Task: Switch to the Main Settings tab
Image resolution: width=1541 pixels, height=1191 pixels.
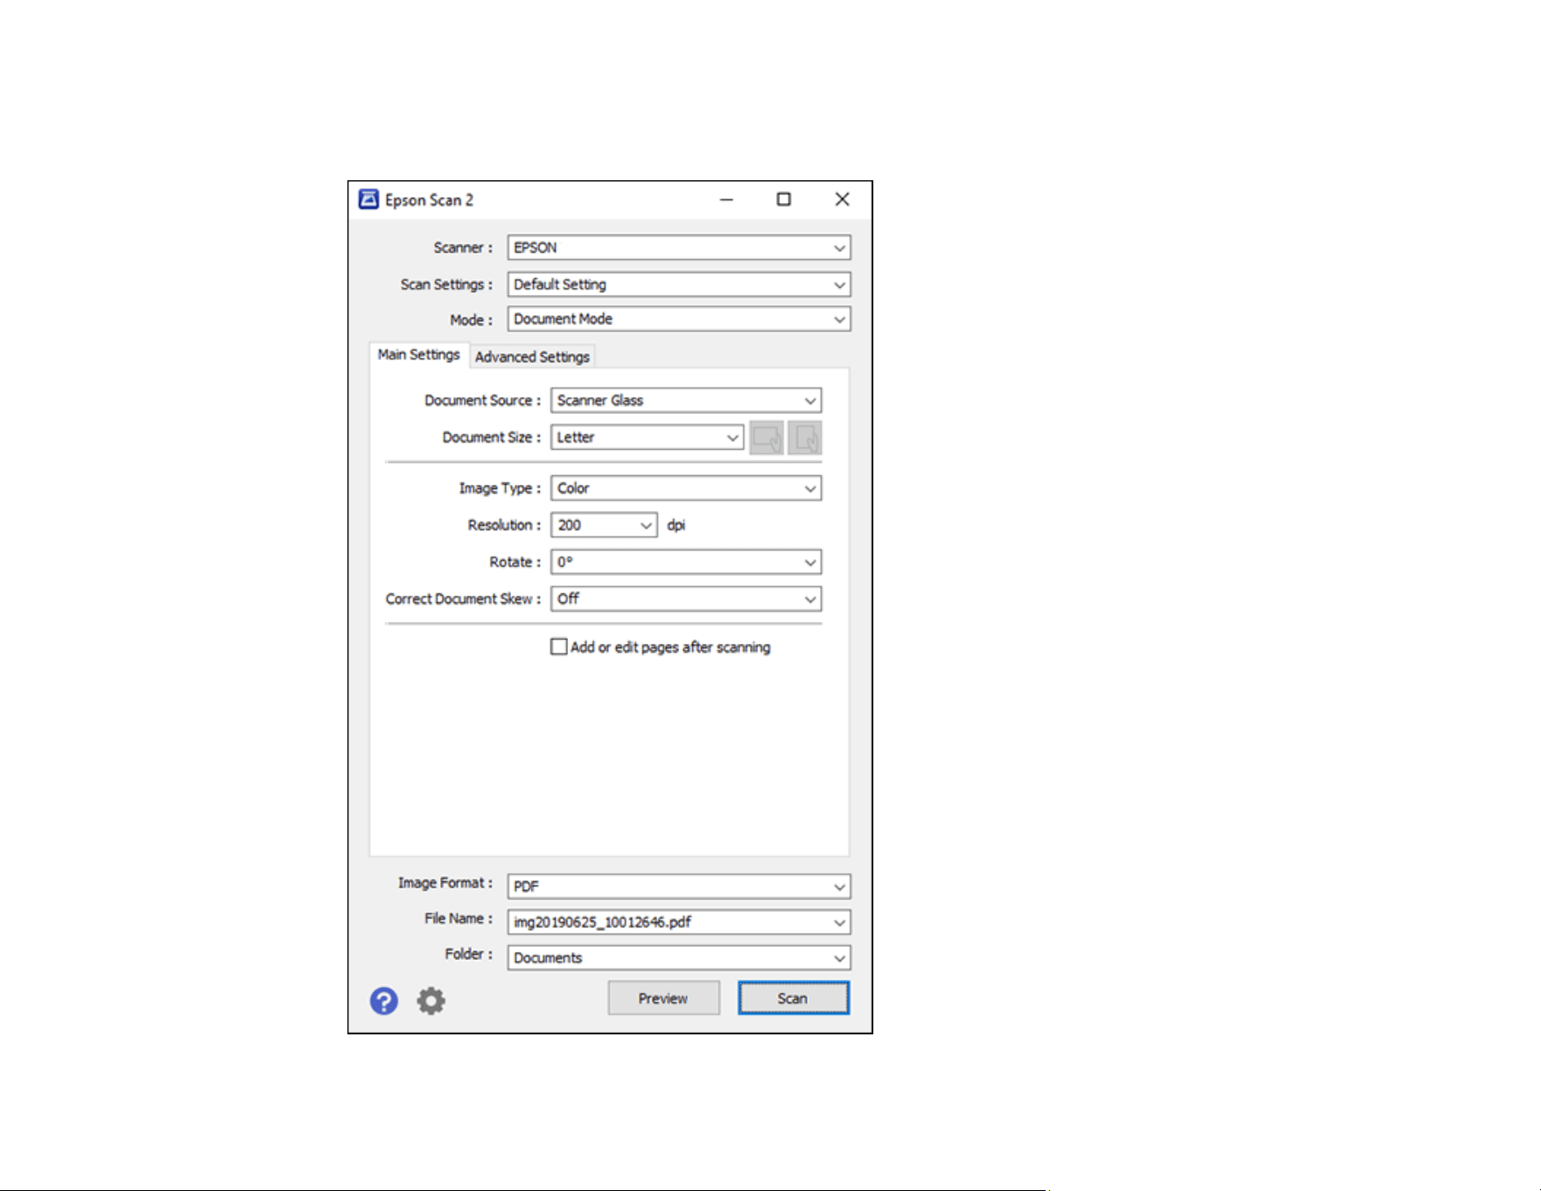Action: click(x=419, y=354)
